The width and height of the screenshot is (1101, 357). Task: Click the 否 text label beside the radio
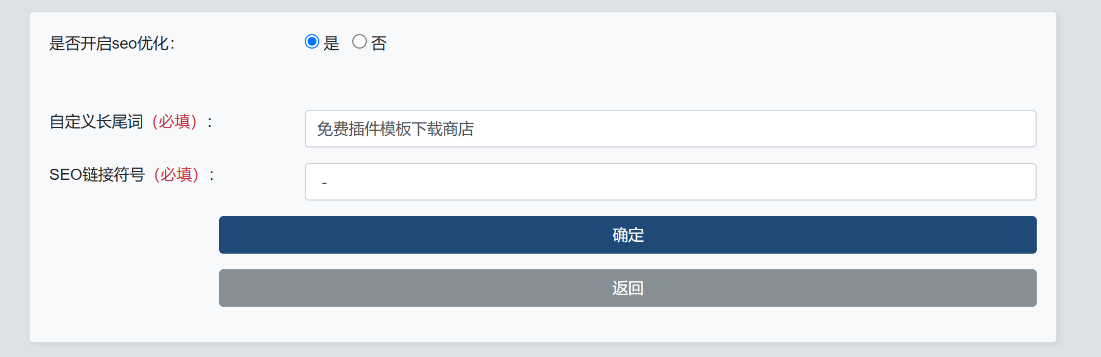[x=379, y=44]
